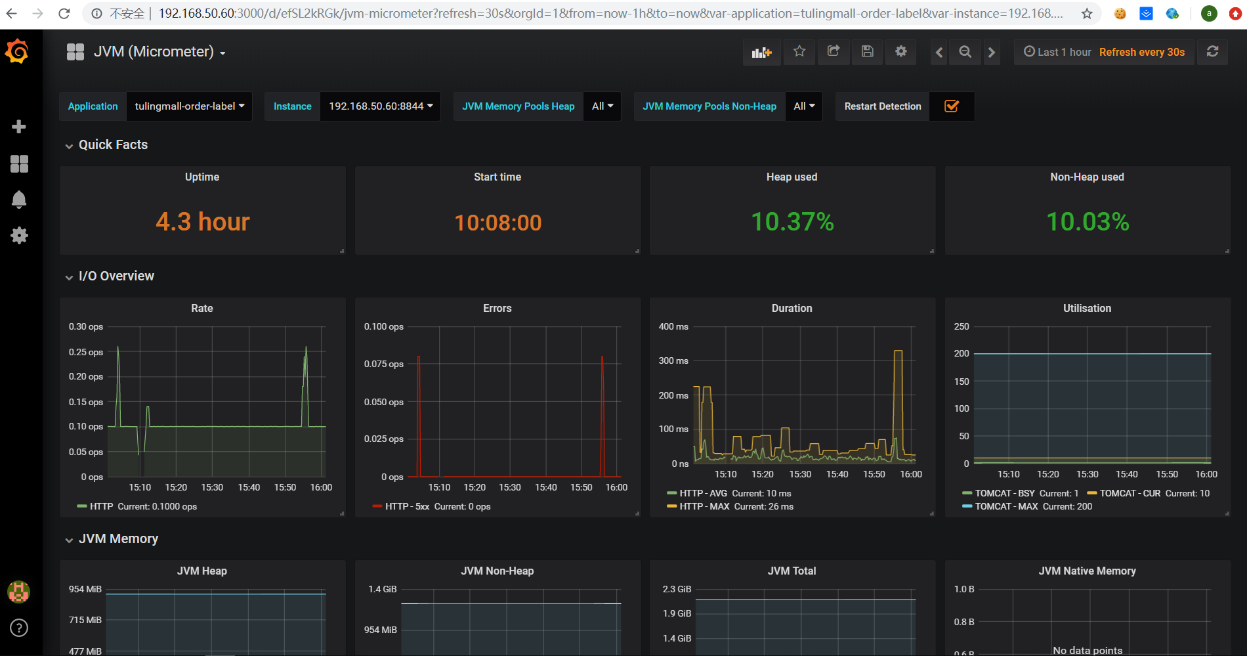This screenshot has height=656, width=1247.
Task: Click the globe extension icon in browser
Action: (1172, 13)
